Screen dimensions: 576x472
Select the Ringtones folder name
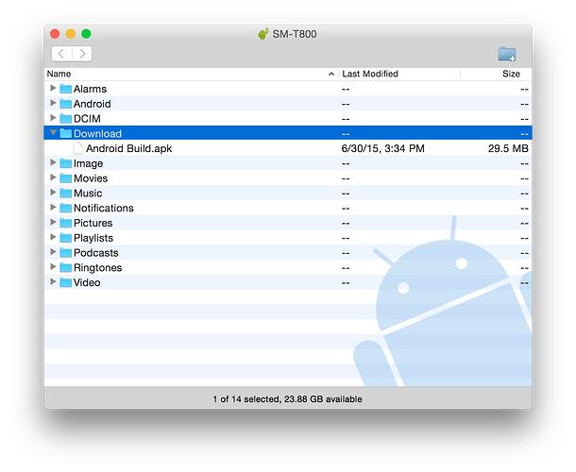click(97, 268)
